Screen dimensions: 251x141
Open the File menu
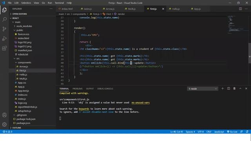(x=9, y=3)
